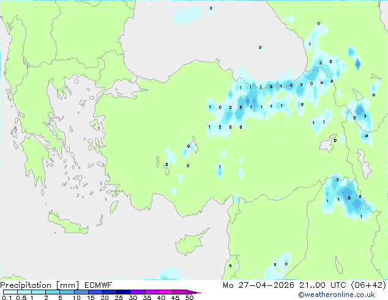The width and height of the screenshot is (388, 300).
Task: Click the legend scale label "40"
Action: coord(162,298)
